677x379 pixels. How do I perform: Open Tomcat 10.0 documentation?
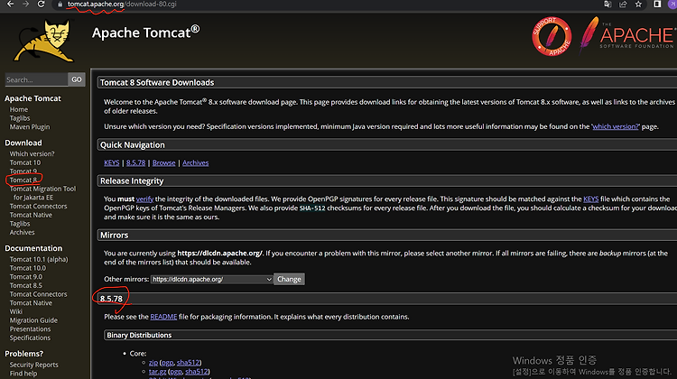[28, 268]
